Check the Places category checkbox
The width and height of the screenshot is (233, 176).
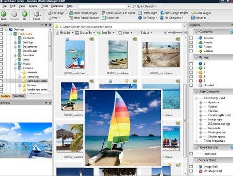click(x=191, y=47)
